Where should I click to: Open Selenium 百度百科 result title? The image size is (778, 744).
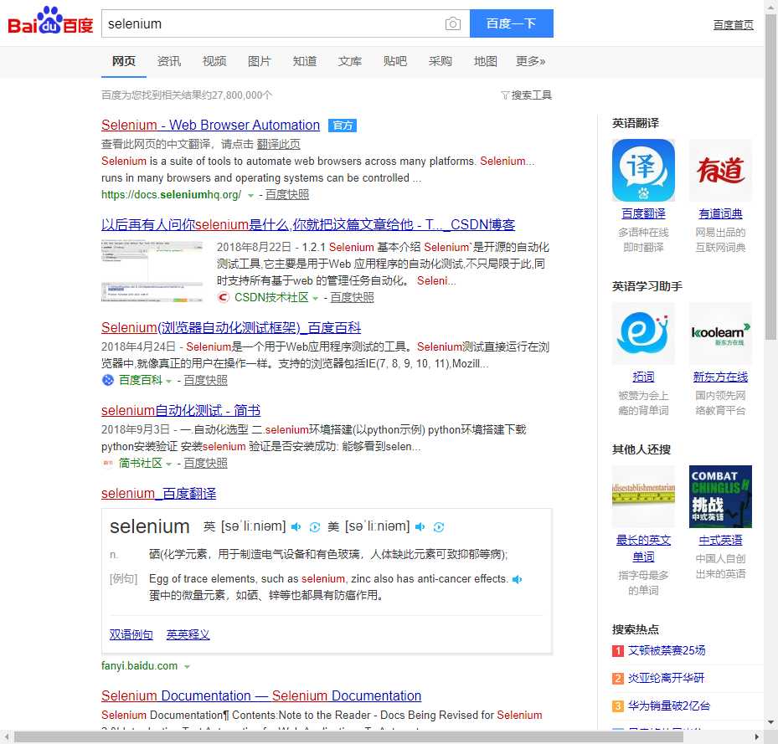pos(231,327)
